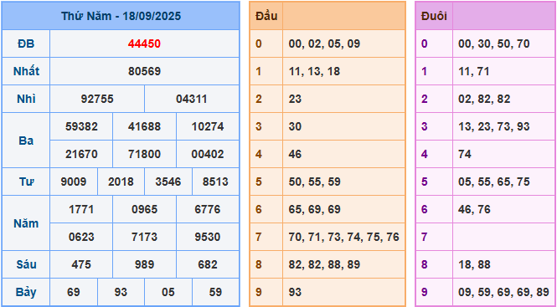The height and width of the screenshot is (307, 557).
Task: Click Đầu row values 82, 82, 88, 89
Action: click(324, 264)
